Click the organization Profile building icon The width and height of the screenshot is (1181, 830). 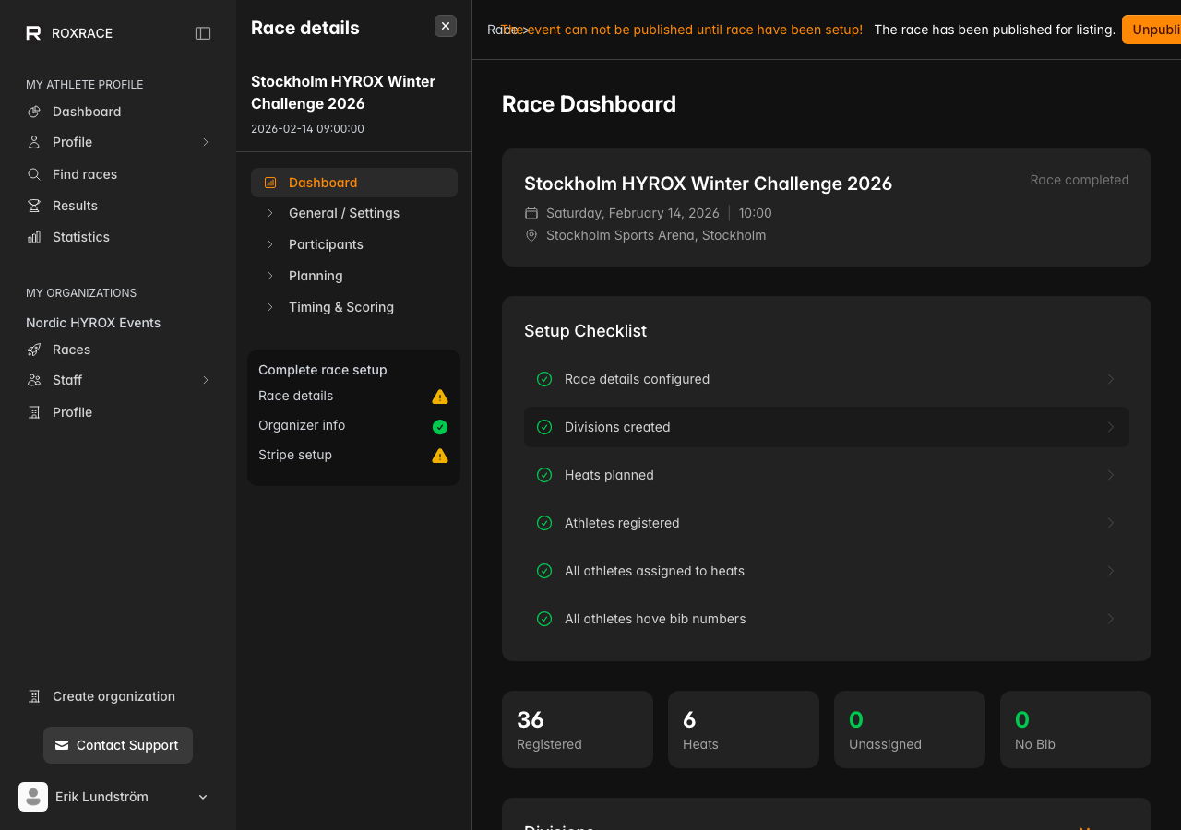click(34, 412)
